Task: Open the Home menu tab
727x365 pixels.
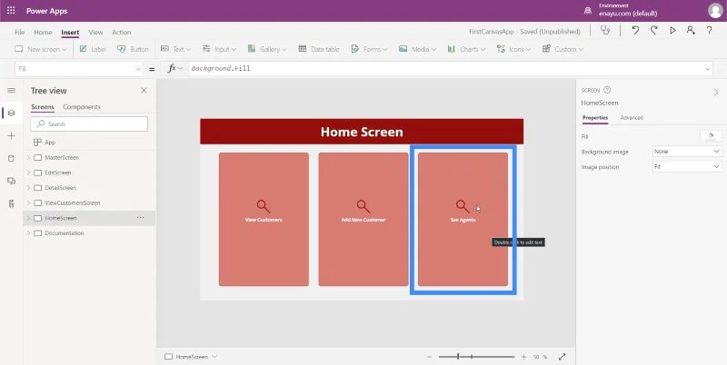Action: pyautogui.click(x=43, y=33)
